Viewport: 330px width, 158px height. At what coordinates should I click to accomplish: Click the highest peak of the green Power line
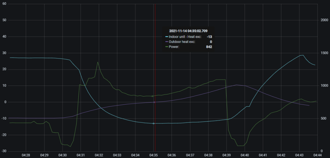point(98,62)
